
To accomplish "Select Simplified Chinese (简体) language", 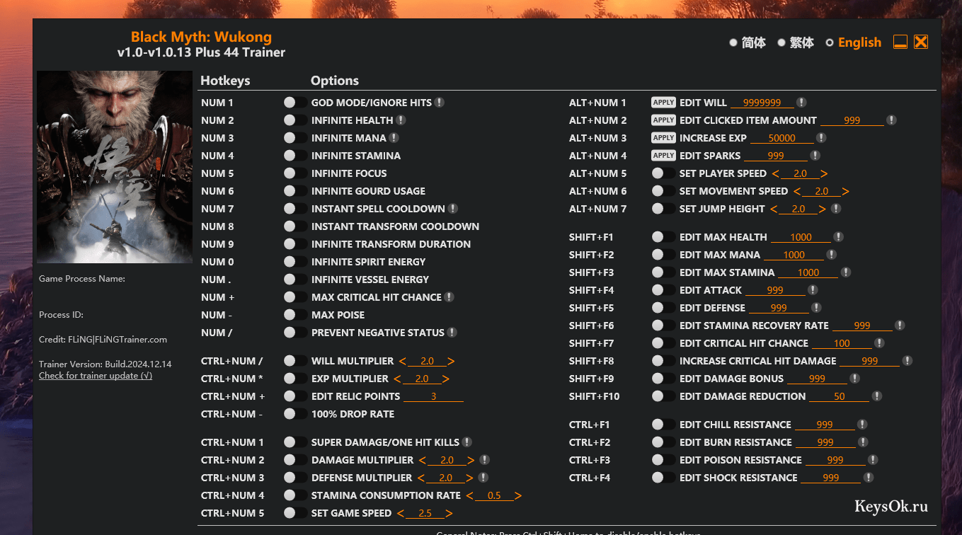I will pyautogui.click(x=748, y=42).
